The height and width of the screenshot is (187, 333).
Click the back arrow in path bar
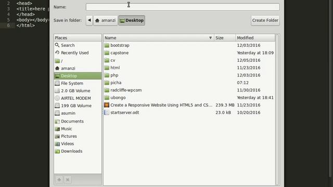pyautogui.click(x=89, y=20)
